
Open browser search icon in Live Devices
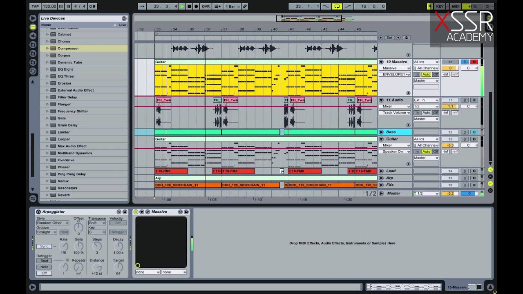click(x=124, y=18)
